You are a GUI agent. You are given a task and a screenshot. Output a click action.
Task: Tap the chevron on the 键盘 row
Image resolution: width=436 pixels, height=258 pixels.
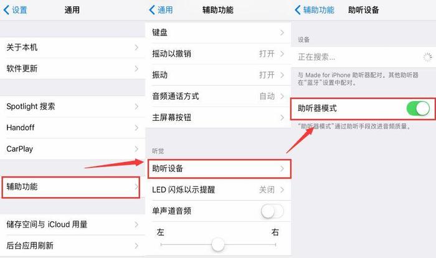click(x=282, y=32)
